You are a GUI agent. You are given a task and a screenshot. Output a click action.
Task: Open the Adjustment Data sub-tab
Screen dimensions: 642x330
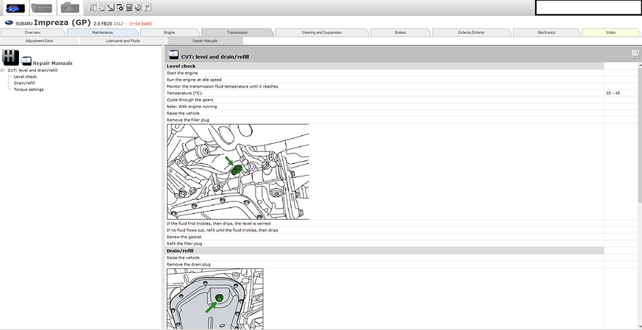tap(39, 41)
